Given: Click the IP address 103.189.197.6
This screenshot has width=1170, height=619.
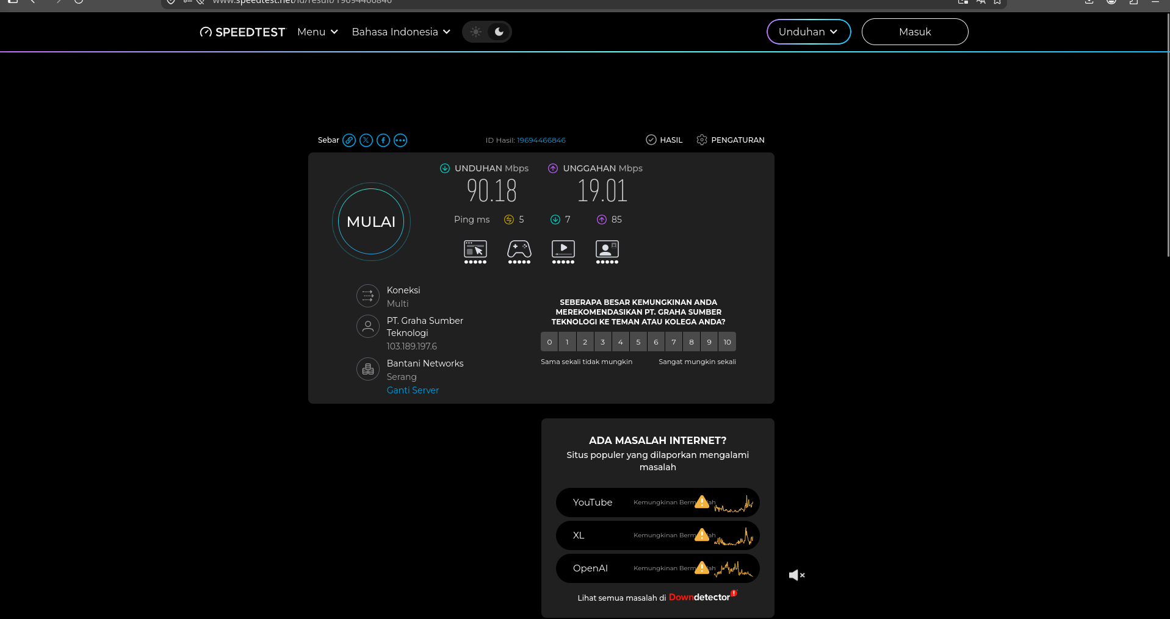Looking at the screenshot, I should 412,346.
